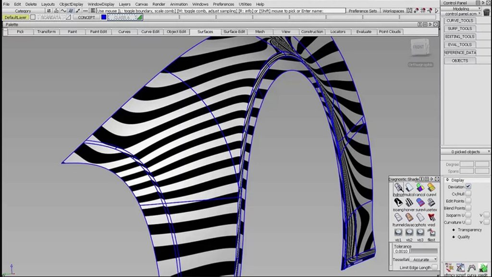Image resolution: width=492 pixels, height=277 pixels.
Task: Select the horizontal/vertical zebra stripe shader icon
Action: tap(409, 202)
